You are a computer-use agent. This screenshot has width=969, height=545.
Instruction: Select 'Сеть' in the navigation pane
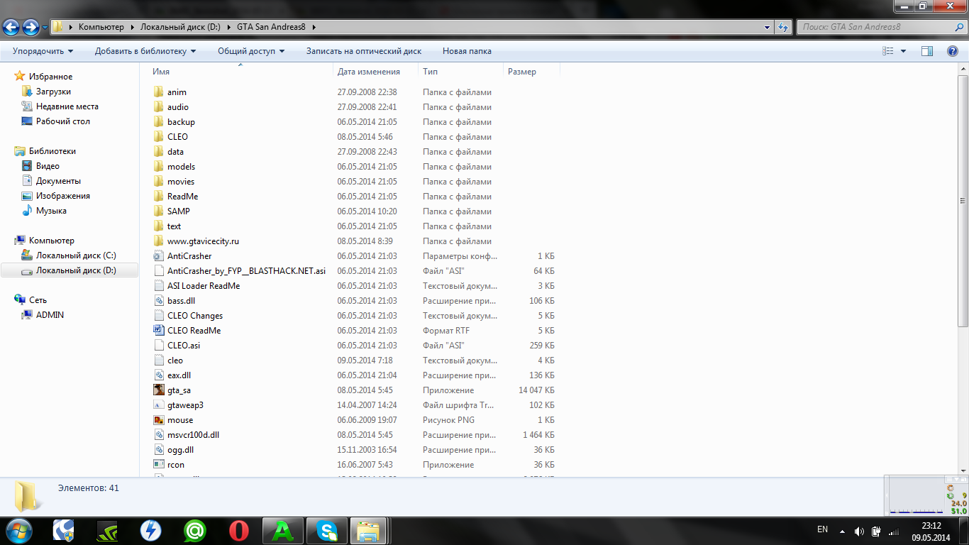38,300
